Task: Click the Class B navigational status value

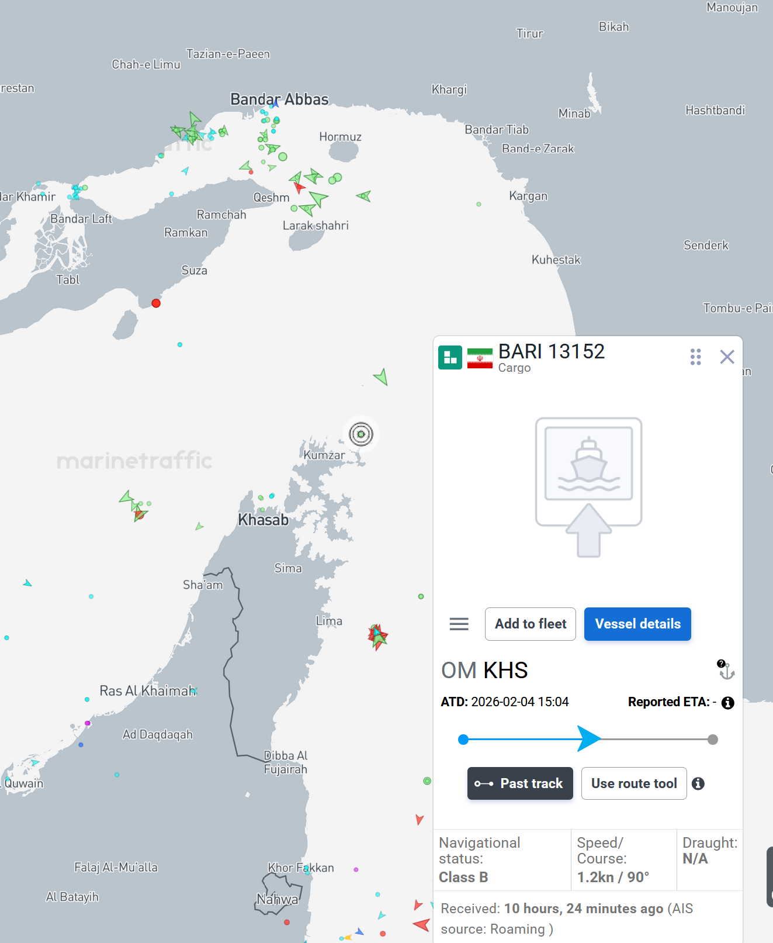Action: coord(463,877)
